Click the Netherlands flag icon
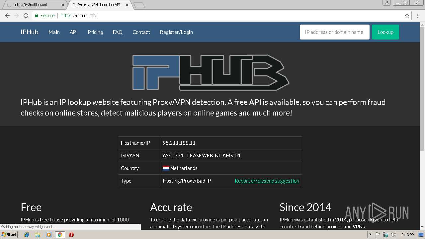 (x=166, y=168)
